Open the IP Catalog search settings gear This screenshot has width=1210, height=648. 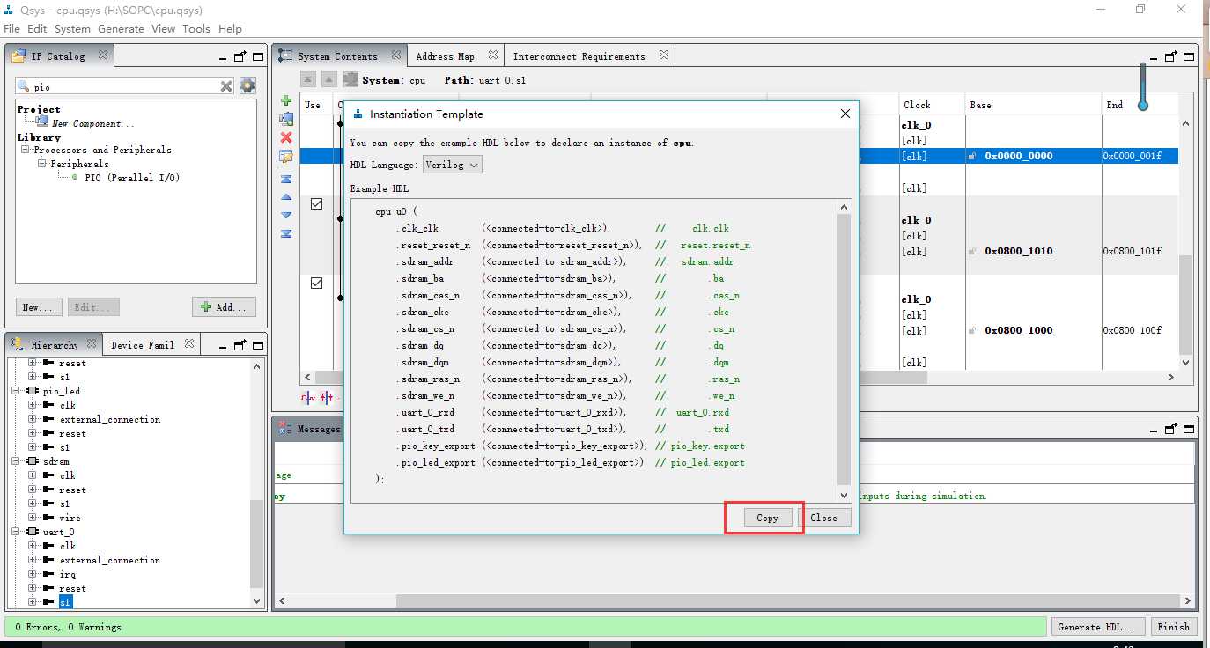point(247,86)
